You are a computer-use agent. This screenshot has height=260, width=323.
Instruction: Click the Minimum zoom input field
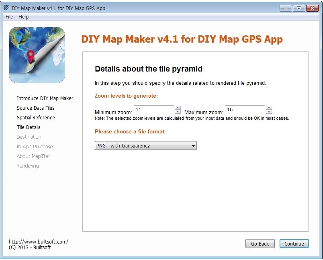pyautogui.click(x=154, y=110)
